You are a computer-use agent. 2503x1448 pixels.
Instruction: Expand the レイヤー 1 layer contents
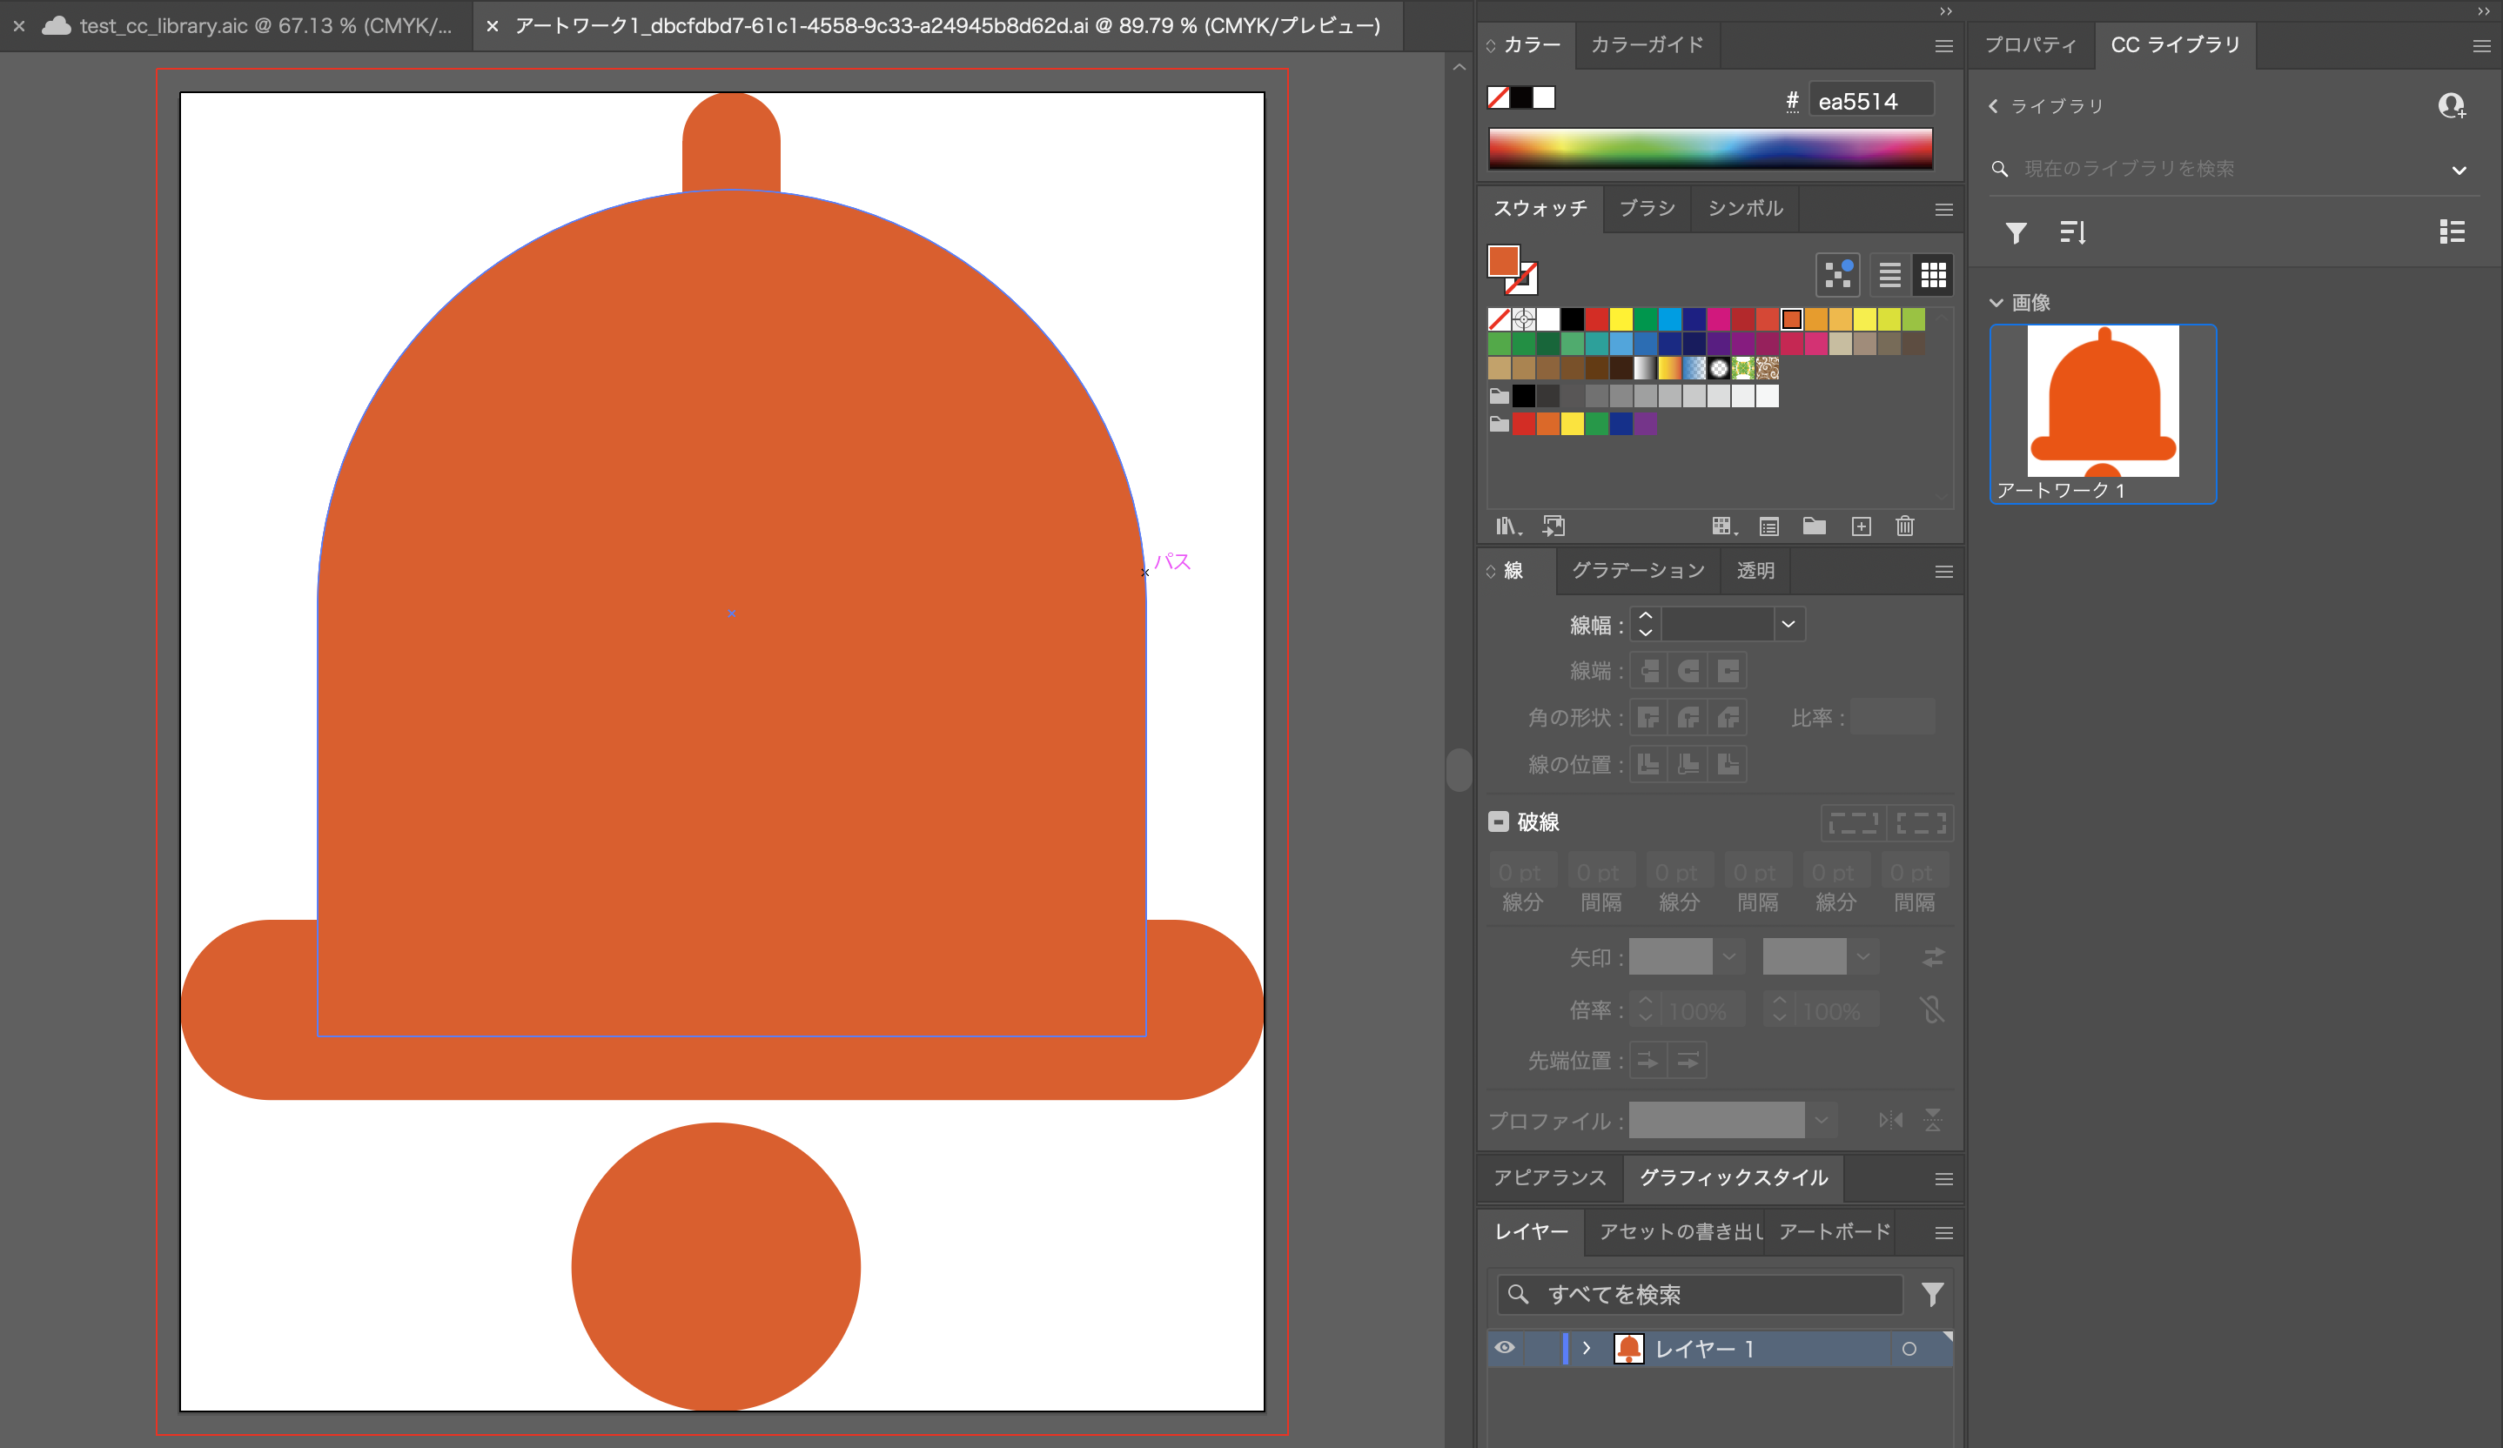(1587, 1348)
